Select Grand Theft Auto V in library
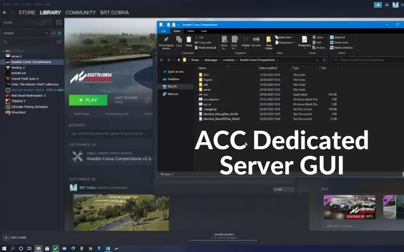This screenshot has height=252, width=404. tap(25, 79)
